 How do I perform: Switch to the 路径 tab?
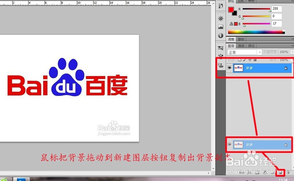coord(251,46)
